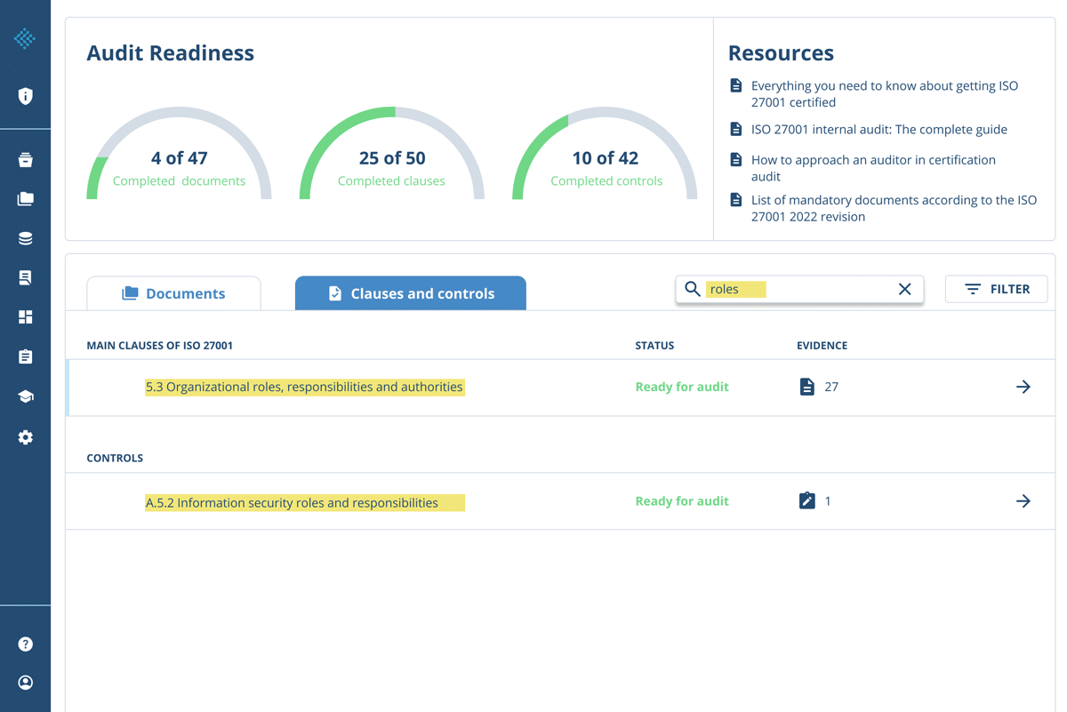Open the document list sidebar icon
Screen dimensions: 1067x712
[x=25, y=278]
